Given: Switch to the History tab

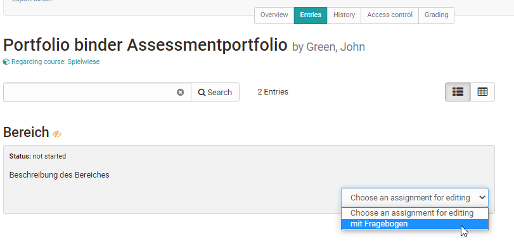Looking at the screenshot, I should click(x=344, y=15).
